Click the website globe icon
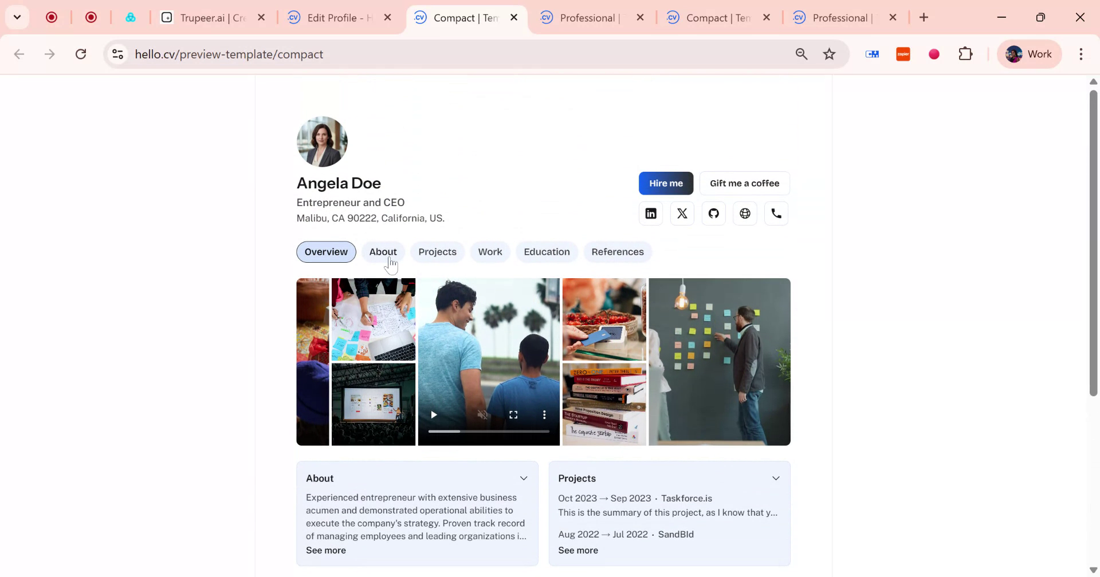The height and width of the screenshot is (577, 1100). pos(744,213)
